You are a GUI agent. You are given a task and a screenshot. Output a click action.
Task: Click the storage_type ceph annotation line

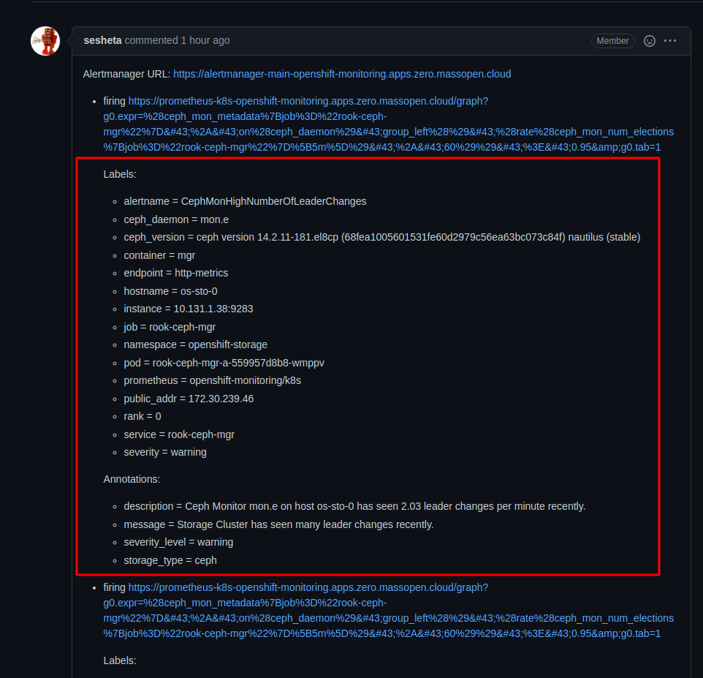coord(170,560)
